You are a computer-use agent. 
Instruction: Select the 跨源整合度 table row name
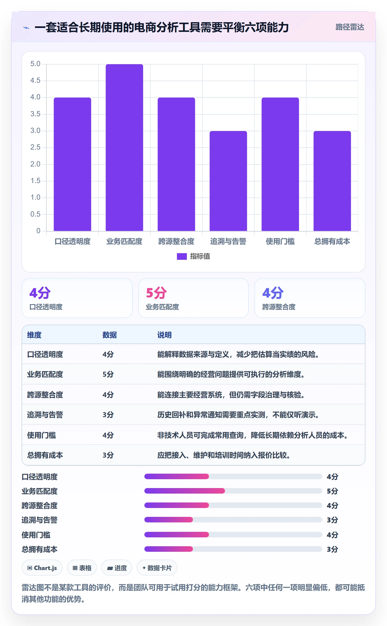tap(45, 395)
